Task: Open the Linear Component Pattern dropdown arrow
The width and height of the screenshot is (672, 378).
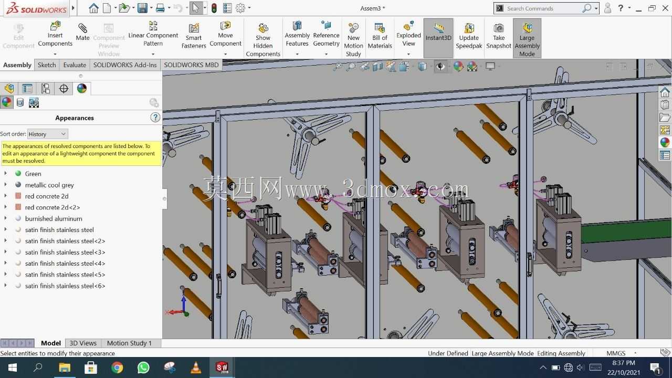Action: (x=153, y=54)
